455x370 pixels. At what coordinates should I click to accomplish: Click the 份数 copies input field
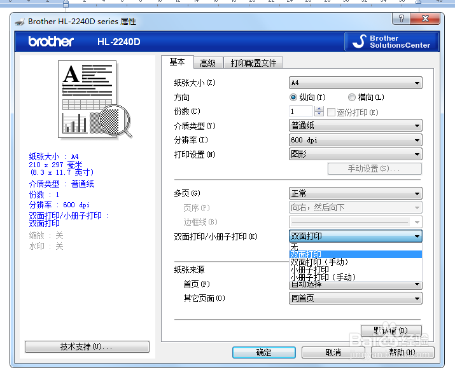point(301,111)
